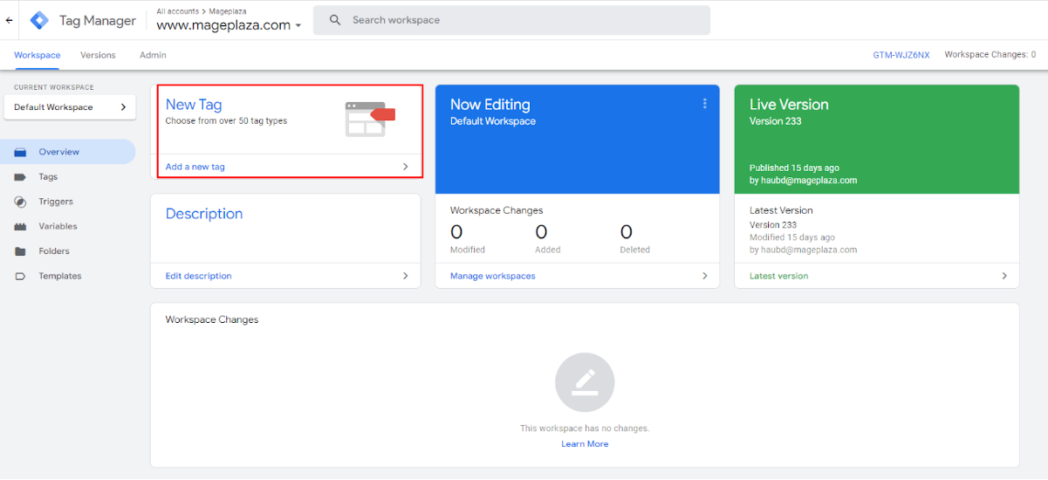Viewport: 1048px width, 480px height.
Task: Open three-dot menu on Now Editing card
Action: coord(704,104)
